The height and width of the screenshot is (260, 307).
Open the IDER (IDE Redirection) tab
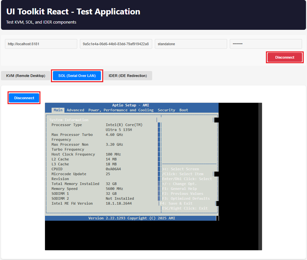click(128, 76)
